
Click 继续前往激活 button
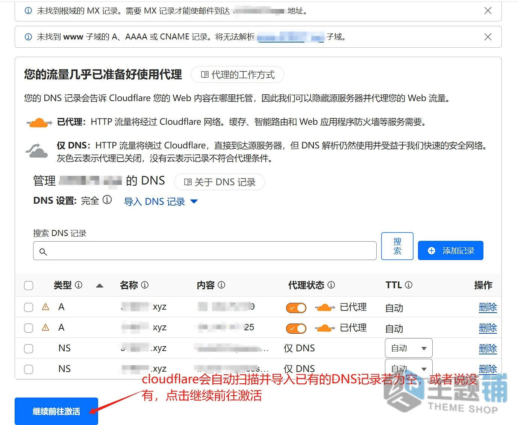(56, 411)
